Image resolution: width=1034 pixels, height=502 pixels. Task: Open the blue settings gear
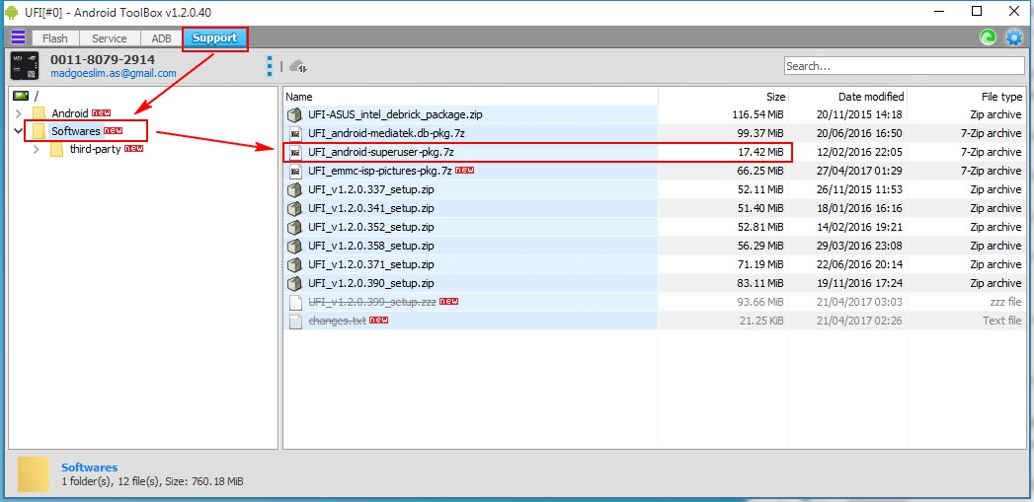click(1013, 37)
